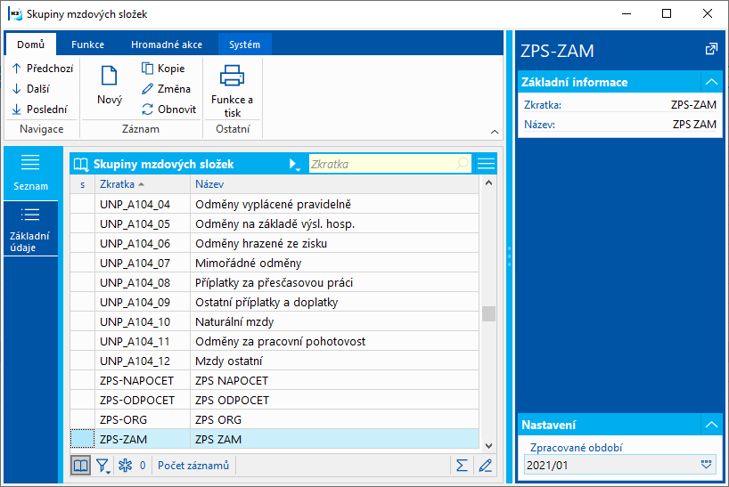This screenshot has height=487, width=729.
Task: Click the K2 application icon in title bar
Action: [x=15, y=13]
